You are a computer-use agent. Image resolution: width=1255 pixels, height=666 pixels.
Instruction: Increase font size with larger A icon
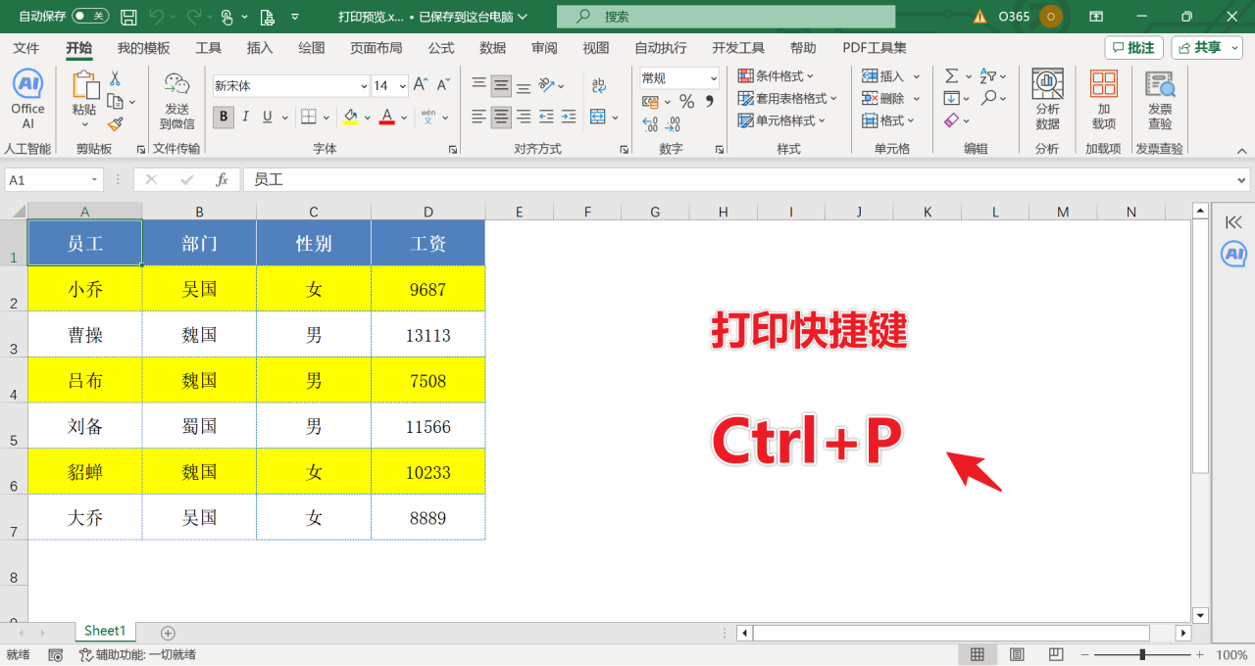click(x=420, y=86)
